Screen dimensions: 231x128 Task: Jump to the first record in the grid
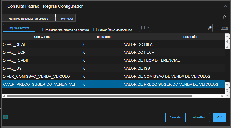227,36
